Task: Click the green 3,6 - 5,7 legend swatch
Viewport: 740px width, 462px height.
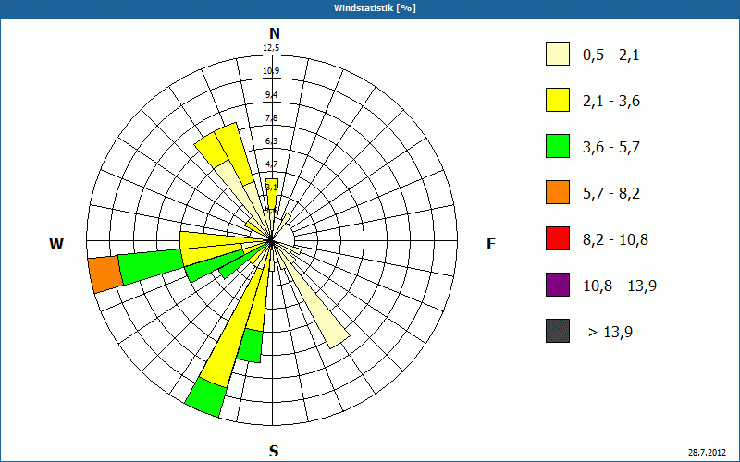Action: click(558, 146)
